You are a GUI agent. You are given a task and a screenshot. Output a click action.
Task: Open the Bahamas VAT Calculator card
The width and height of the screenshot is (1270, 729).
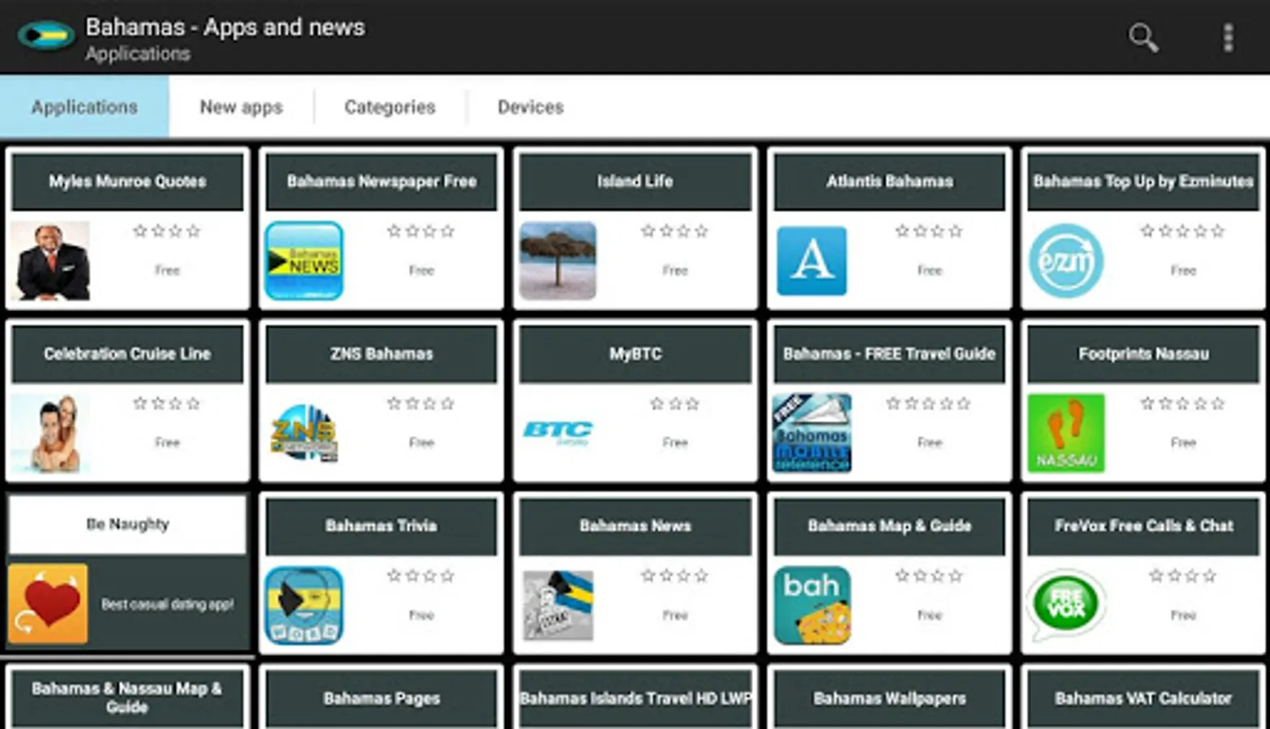(1143, 698)
